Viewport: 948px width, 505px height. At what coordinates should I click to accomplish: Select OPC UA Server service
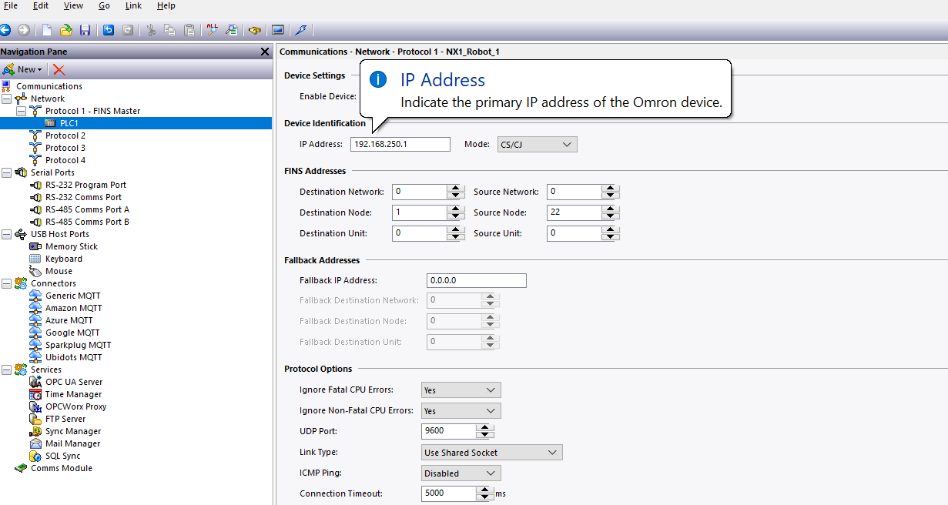[74, 382]
